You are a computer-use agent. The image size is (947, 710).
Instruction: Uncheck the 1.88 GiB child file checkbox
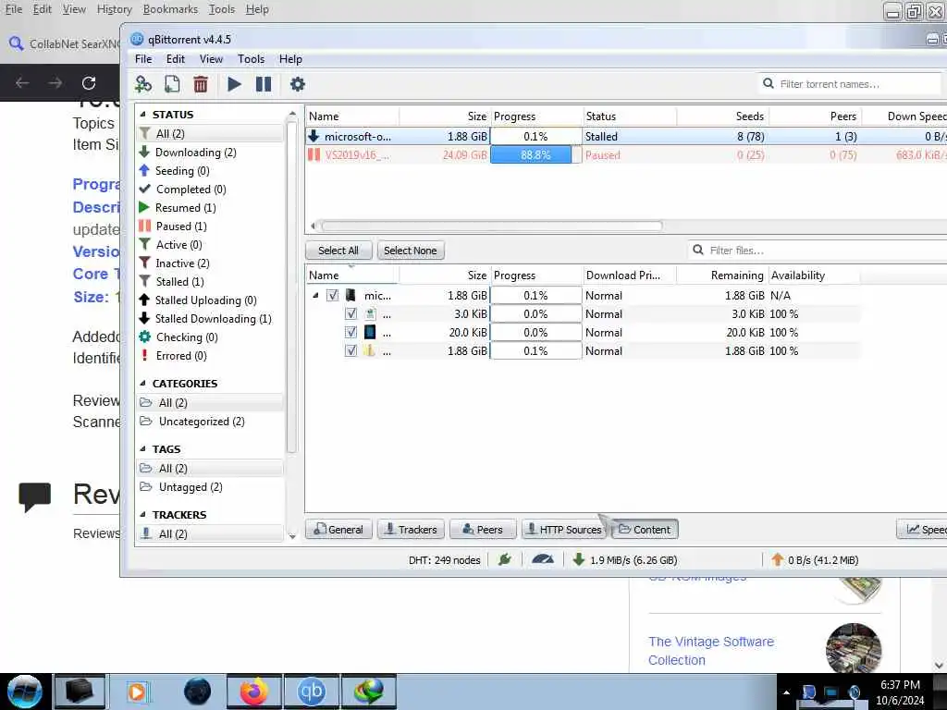point(351,350)
